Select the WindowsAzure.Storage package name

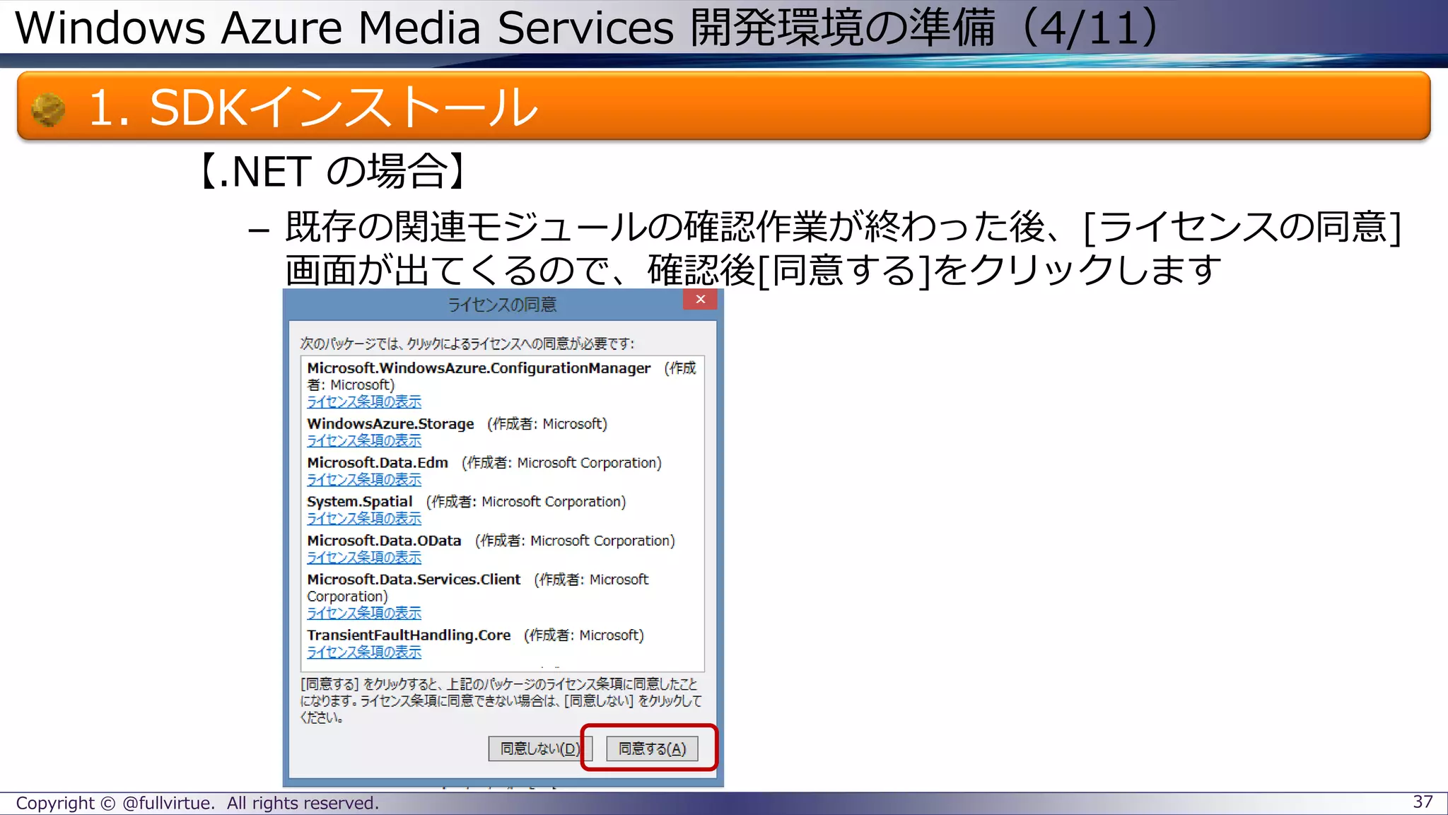(390, 424)
